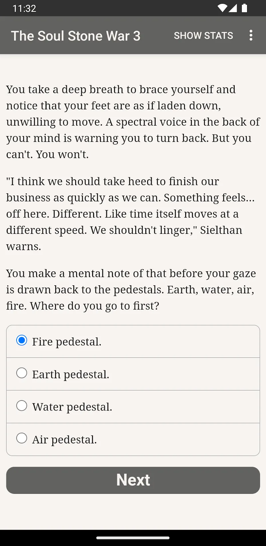Pick the Water pedestal radio circle
Screen dimensions: 266x546
(22, 406)
